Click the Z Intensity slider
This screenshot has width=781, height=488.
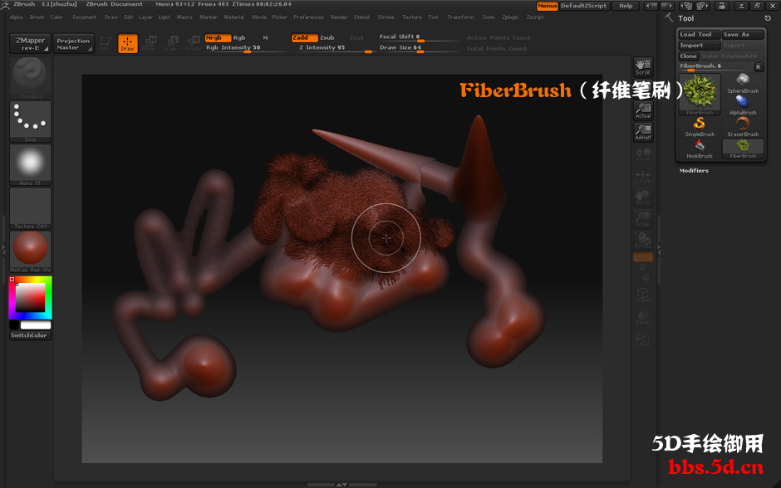click(332, 48)
